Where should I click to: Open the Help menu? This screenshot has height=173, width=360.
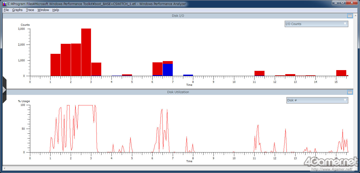(x=56, y=10)
